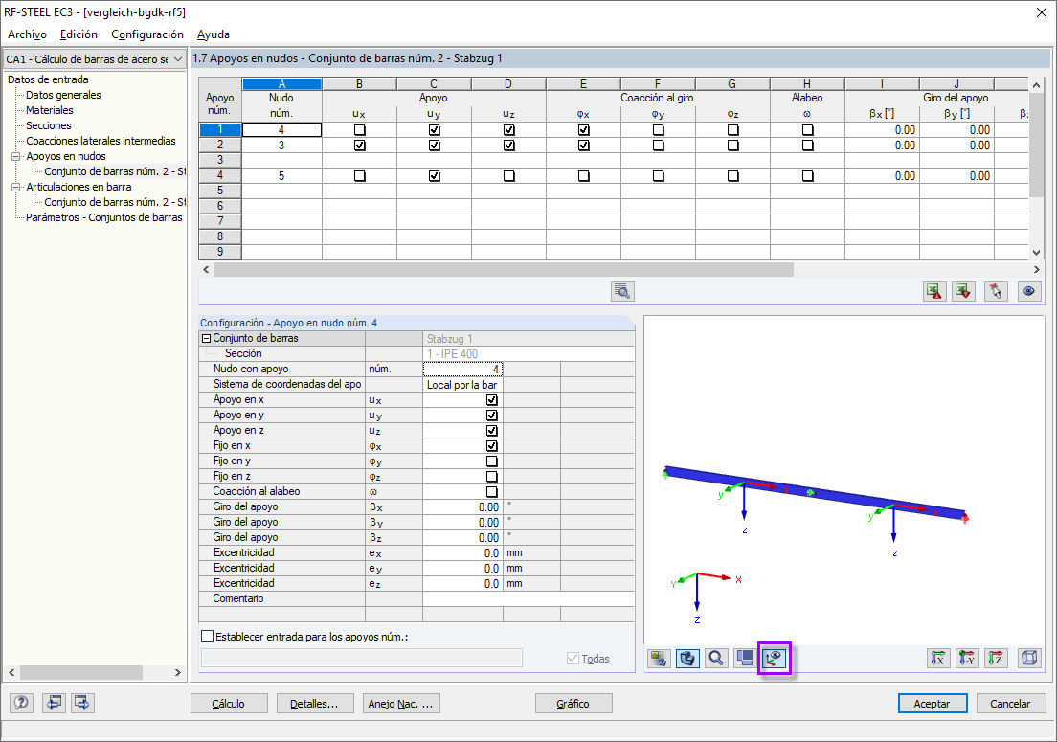The image size is (1057, 742).
Task: Toggle the 3D rendering view icon
Action: (x=686, y=659)
